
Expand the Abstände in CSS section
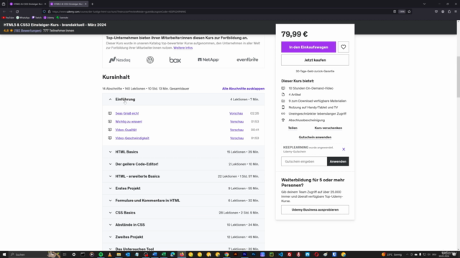pyautogui.click(x=183, y=225)
